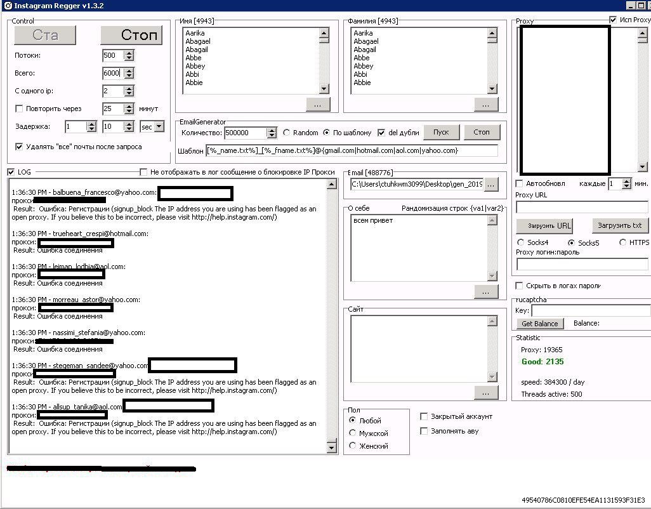Click the Пуск button in EmailGenerator

pyautogui.click(x=442, y=132)
